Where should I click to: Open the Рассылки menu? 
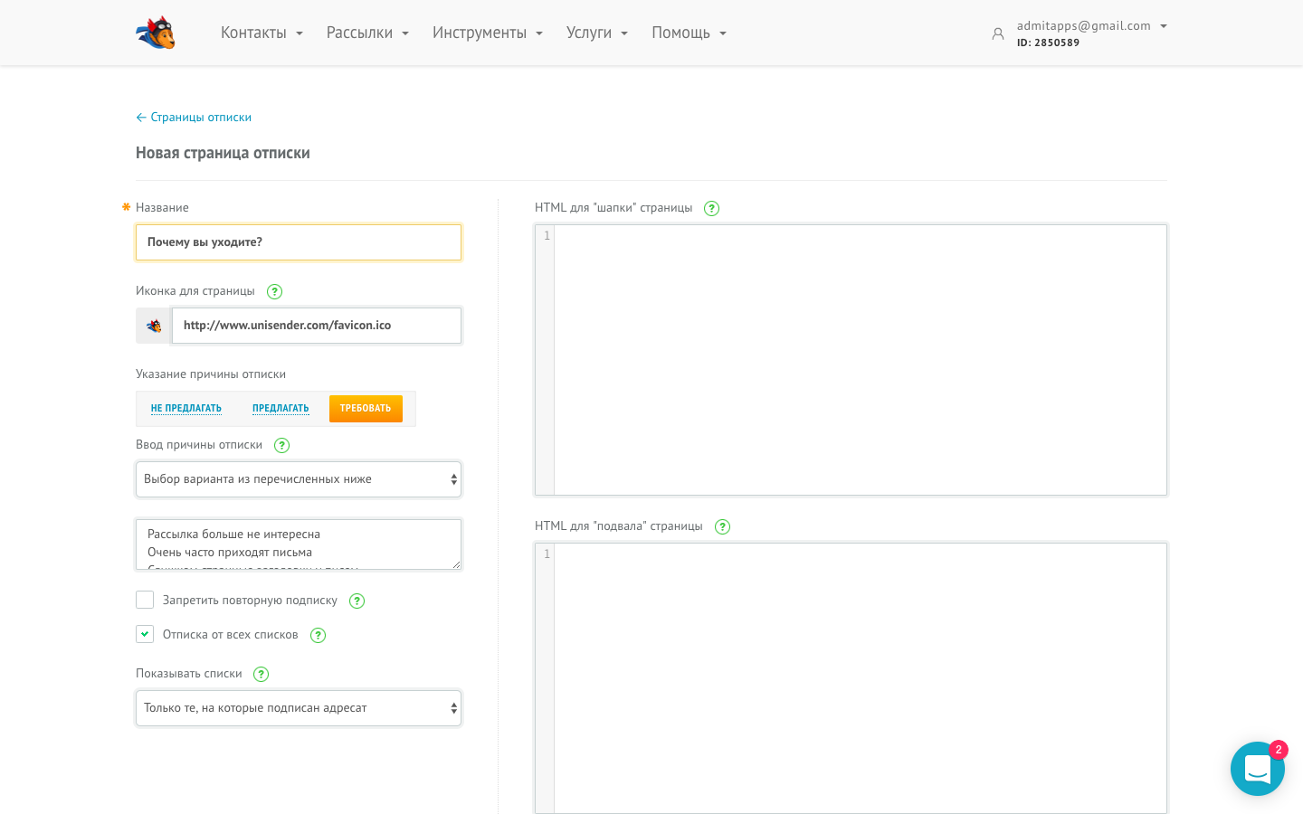point(367,33)
